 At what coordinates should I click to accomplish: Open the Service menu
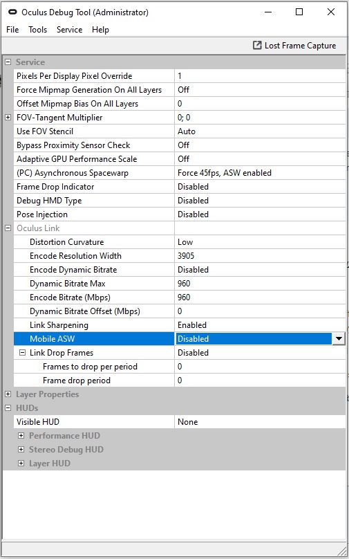(x=69, y=30)
